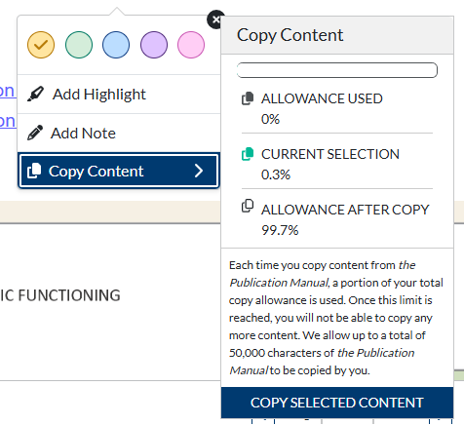This screenshot has width=464, height=425.
Task: Open the Copy Content menu item
Action: (119, 171)
